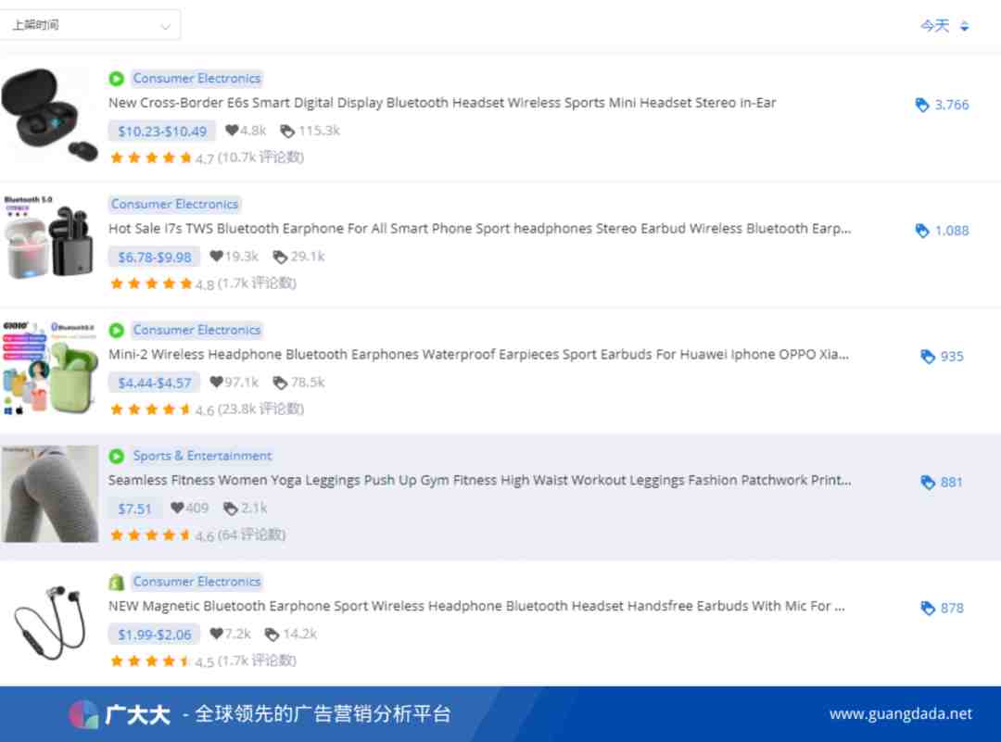Open the yoga leggings product thumbnail
The image size is (1001, 742).
49,494
